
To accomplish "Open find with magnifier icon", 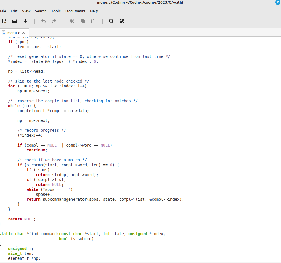I will tap(111, 21).
